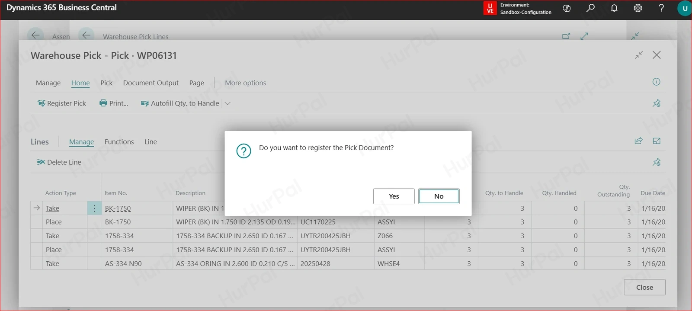Sort by Action Type column header
The height and width of the screenshot is (311, 692).
(61, 193)
